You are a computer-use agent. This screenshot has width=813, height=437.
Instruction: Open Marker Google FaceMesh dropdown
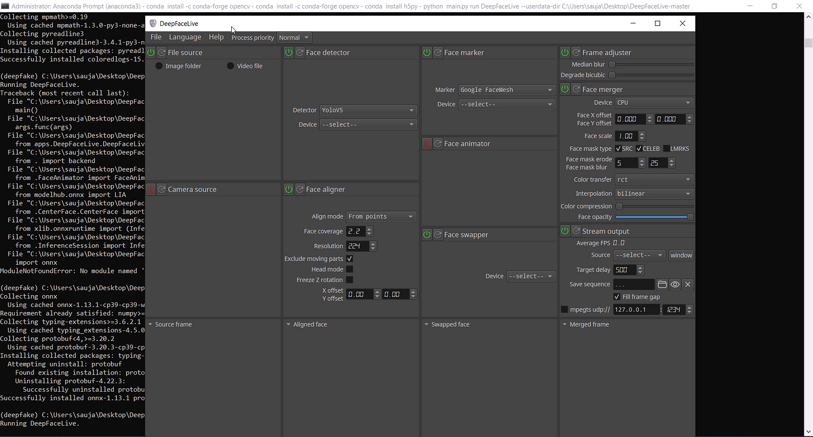(x=507, y=90)
